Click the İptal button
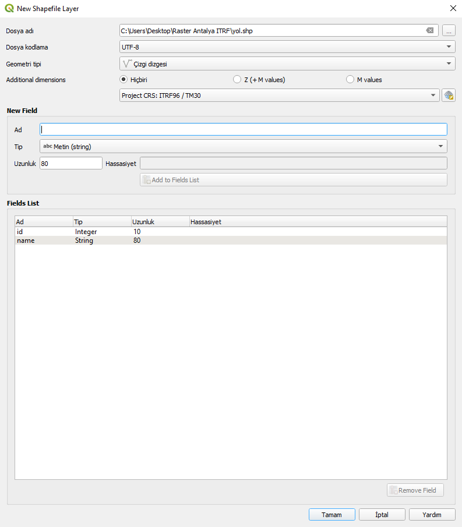Screen dimensions: 462x527 coord(382,515)
